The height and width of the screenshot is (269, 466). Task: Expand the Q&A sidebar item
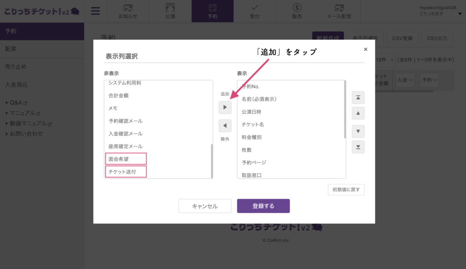click(x=16, y=103)
